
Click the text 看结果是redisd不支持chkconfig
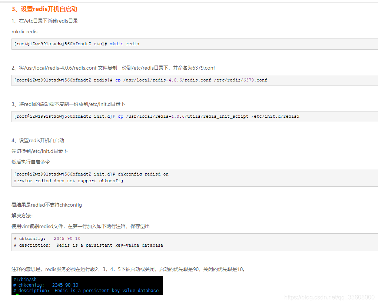pyautogui.click(x=47, y=205)
